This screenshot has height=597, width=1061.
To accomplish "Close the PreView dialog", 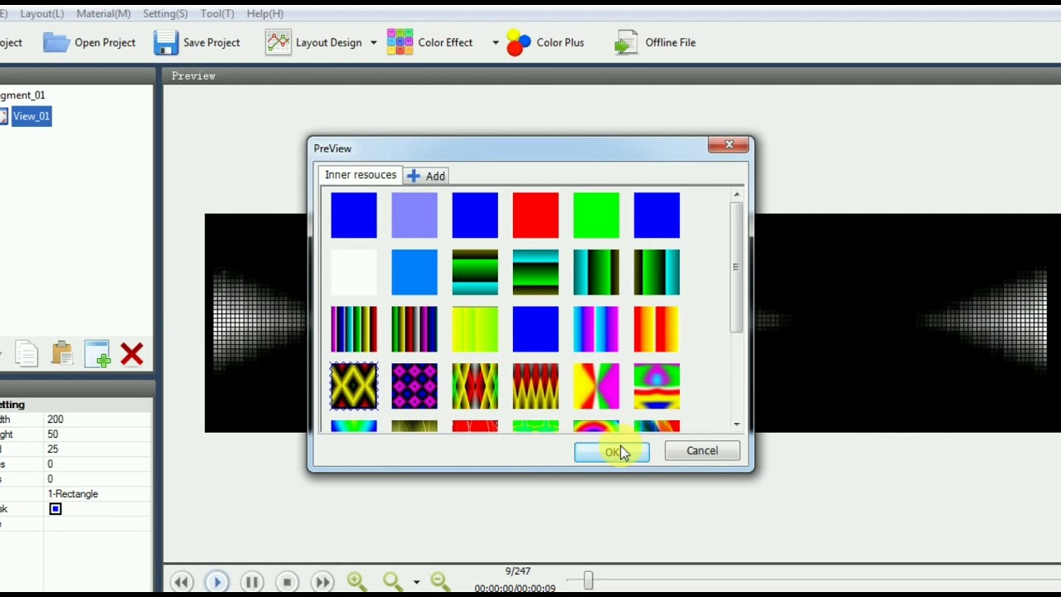I will (x=729, y=145).
